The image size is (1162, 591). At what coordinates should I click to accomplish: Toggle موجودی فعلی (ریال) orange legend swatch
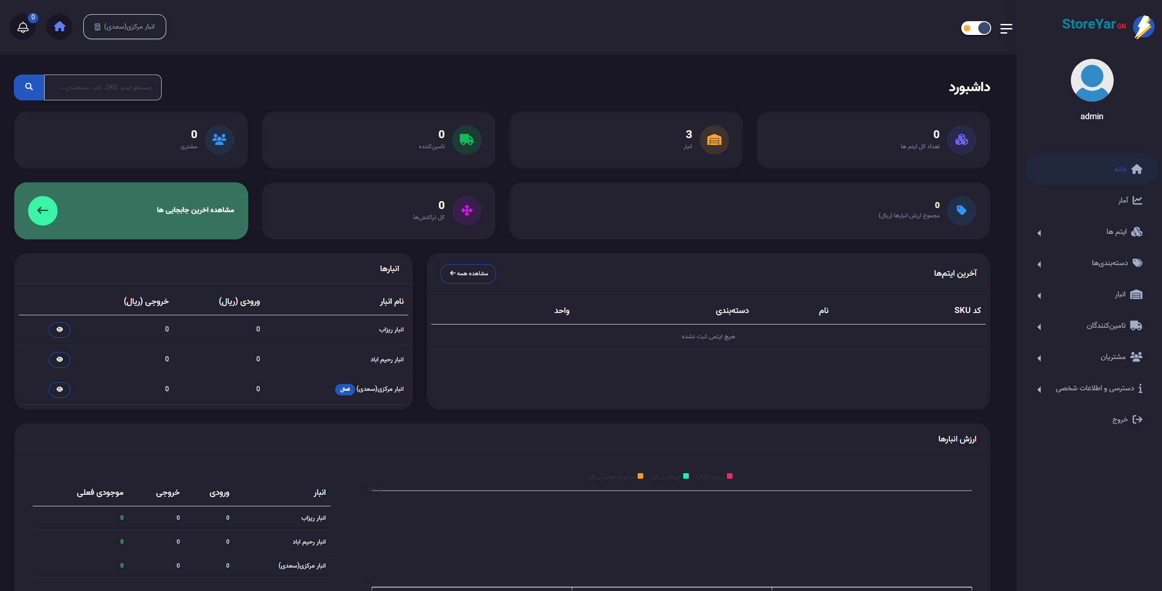[x=640, y=476]
